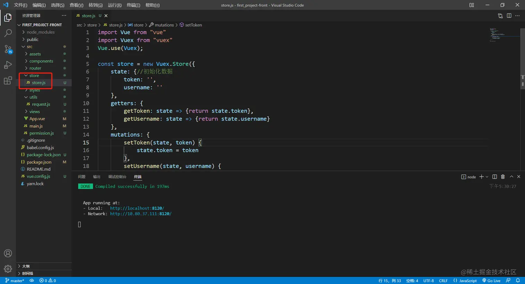Expand the components folder
The height and width of the screenshot is (284, 525).
pos(41,61)
